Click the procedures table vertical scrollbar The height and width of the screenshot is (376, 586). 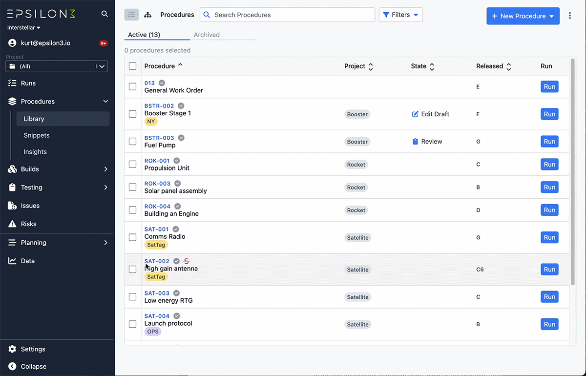point(572,172)
